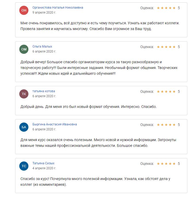Click review text starting with Добрый день

click(x=88, y=107)
